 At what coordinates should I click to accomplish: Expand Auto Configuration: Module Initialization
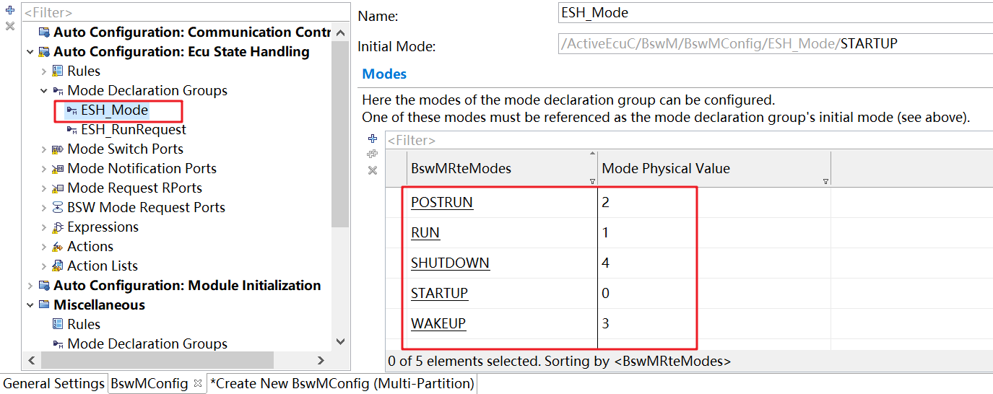click(30, 286)
